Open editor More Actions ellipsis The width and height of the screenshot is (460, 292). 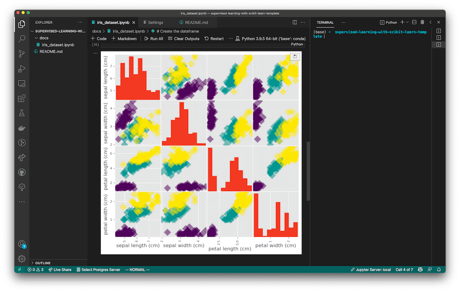click(303, 22)
